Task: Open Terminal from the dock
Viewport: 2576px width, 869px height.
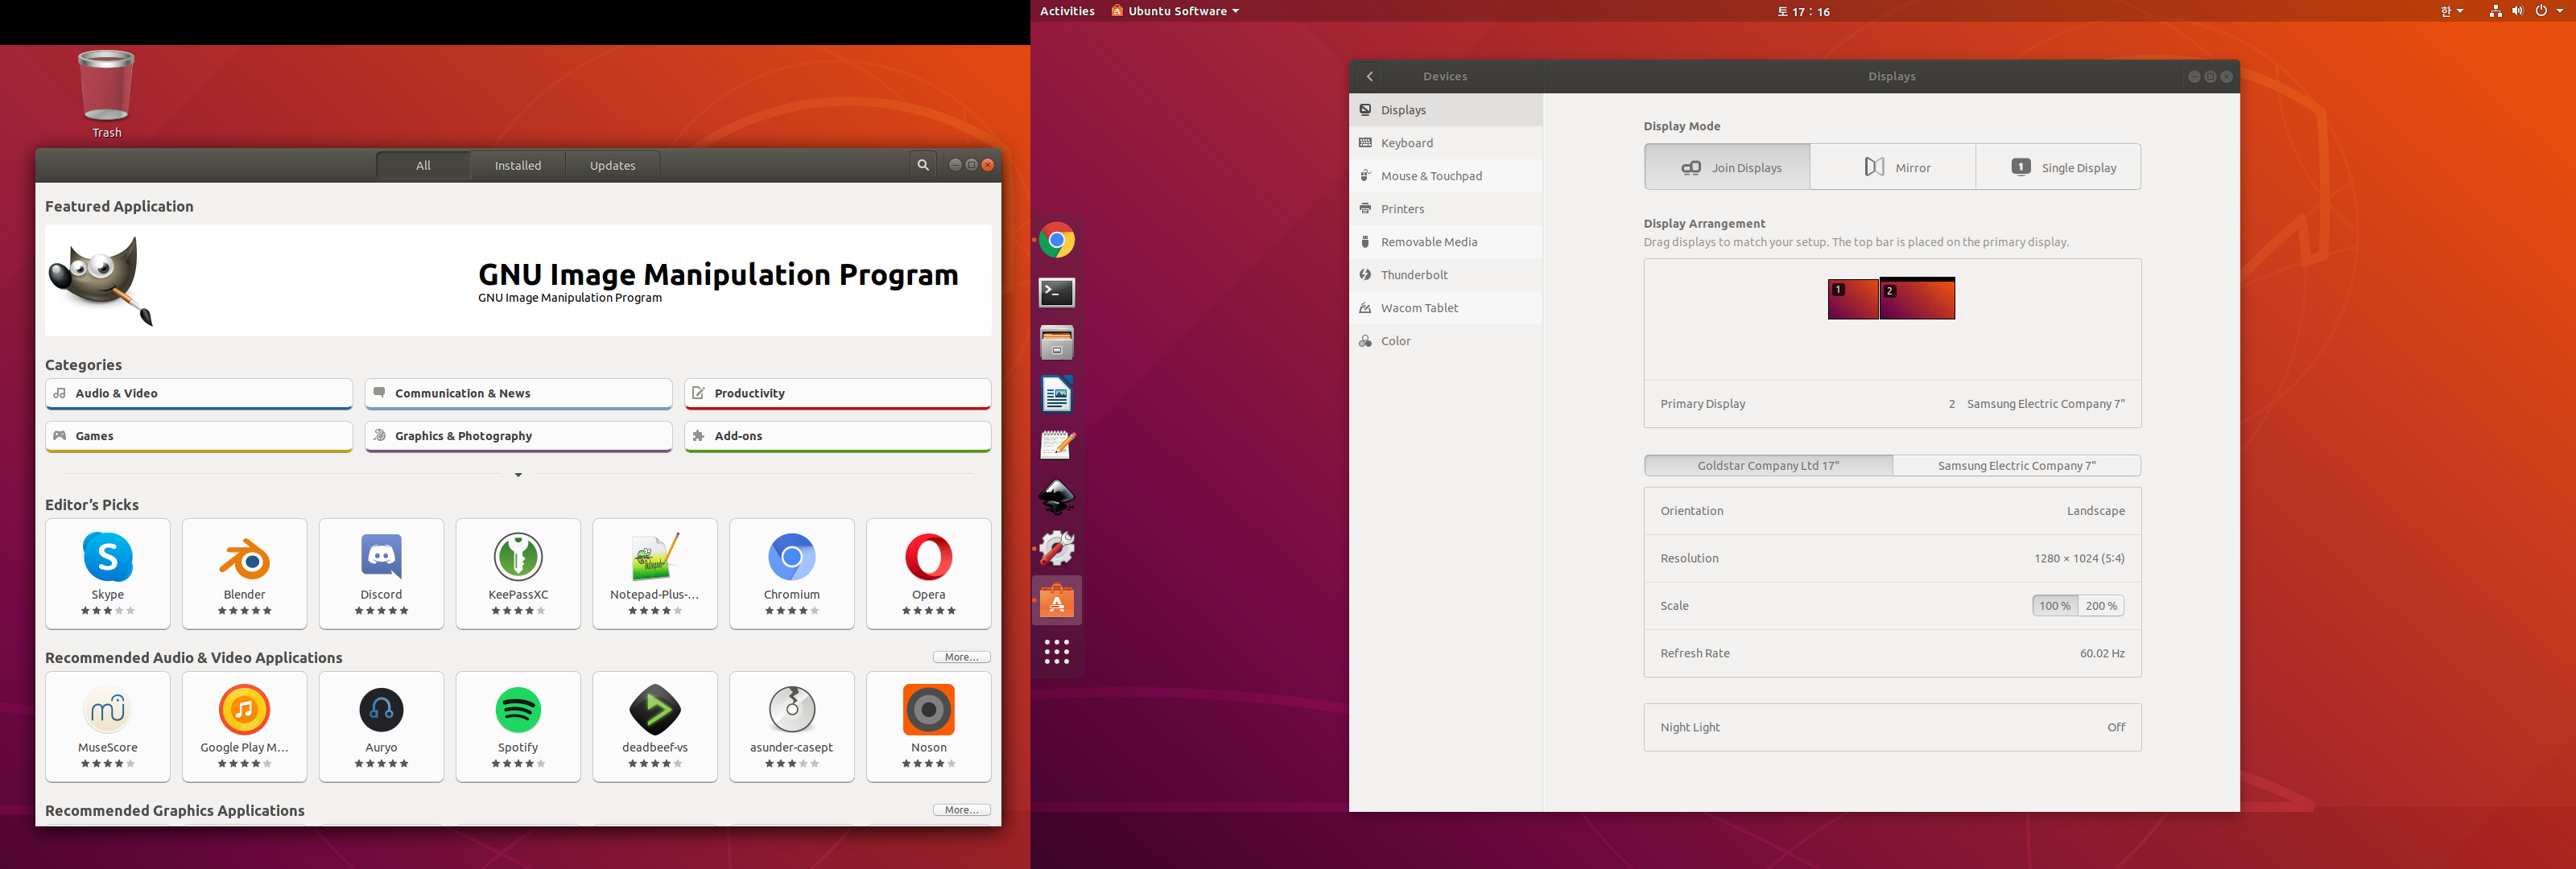Action: point(1056,292)
